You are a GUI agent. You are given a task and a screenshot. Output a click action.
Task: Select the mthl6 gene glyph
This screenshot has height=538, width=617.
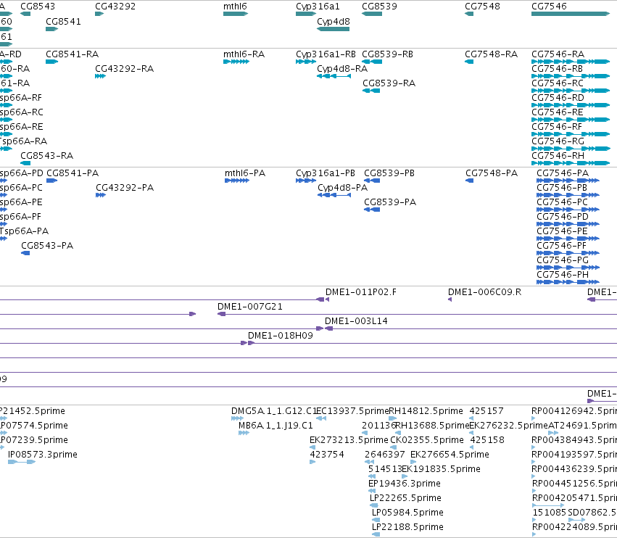click(x=236, y=14)
